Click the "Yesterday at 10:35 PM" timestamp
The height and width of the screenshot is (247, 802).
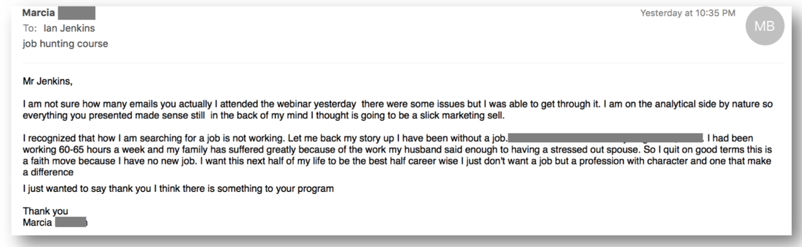click(688, 13)
